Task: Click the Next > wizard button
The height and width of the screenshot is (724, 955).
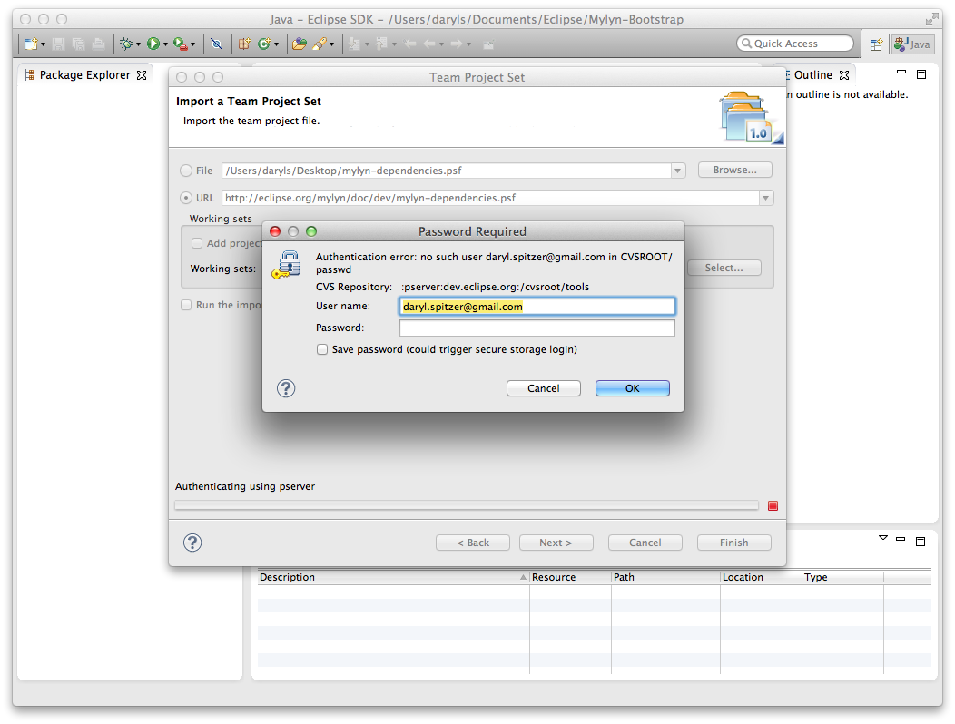Action: pos(556,543)
